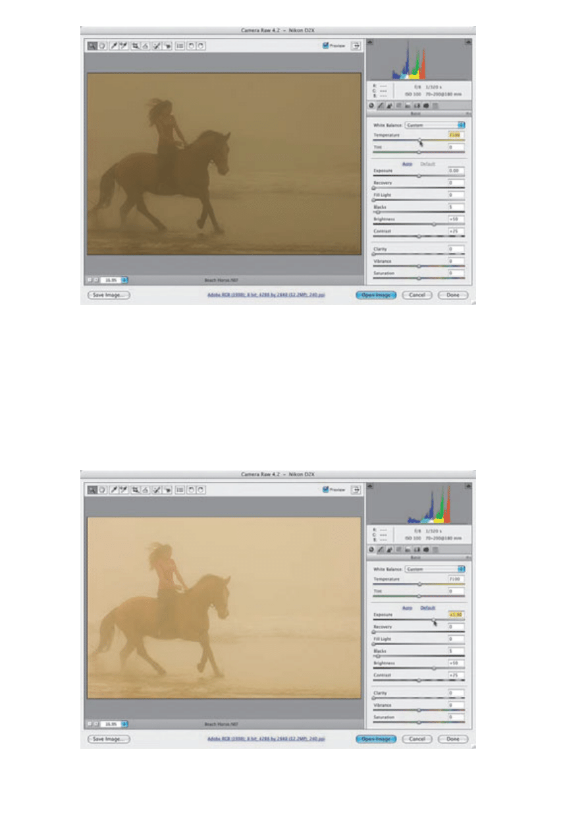Viewport: 588px width, 832px height.
Task: Click the Exposure slider handle in lower window
Action: [433, 620]
